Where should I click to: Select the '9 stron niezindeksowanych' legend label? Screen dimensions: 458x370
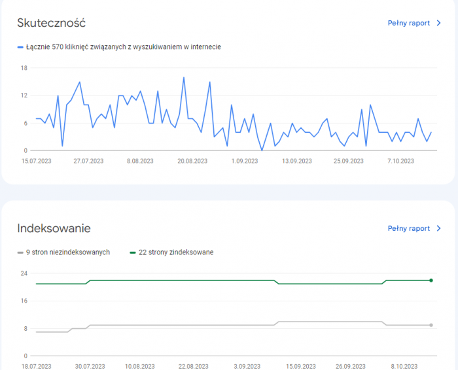pos(68,252)
